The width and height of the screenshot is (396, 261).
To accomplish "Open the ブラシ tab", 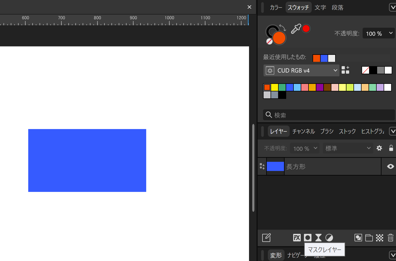I will pyautogui.click(x=327, y=131).
